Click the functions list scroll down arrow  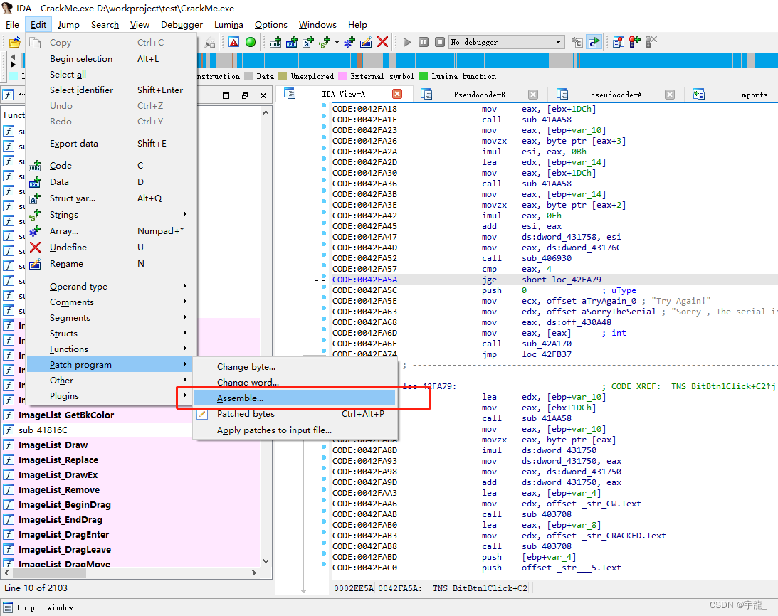click(x=266, y=561)
